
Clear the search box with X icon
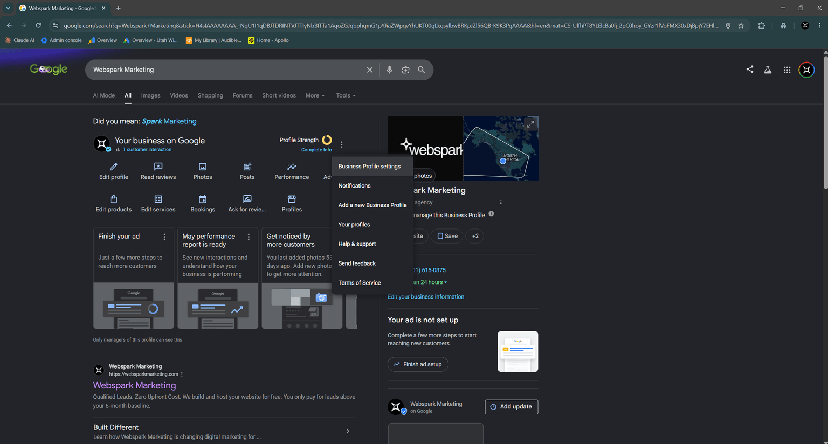click(370, 70)
